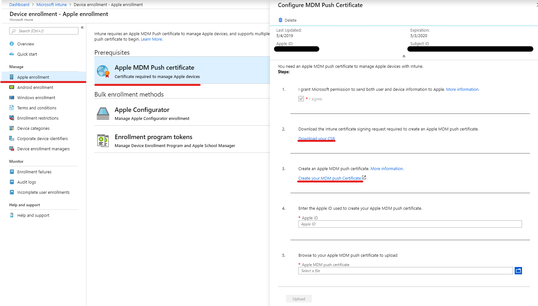Collapse the left sidebar with the double chevron
Image resolution: width=538 pixels, height=306 pixels.
(x=82, y=27)
